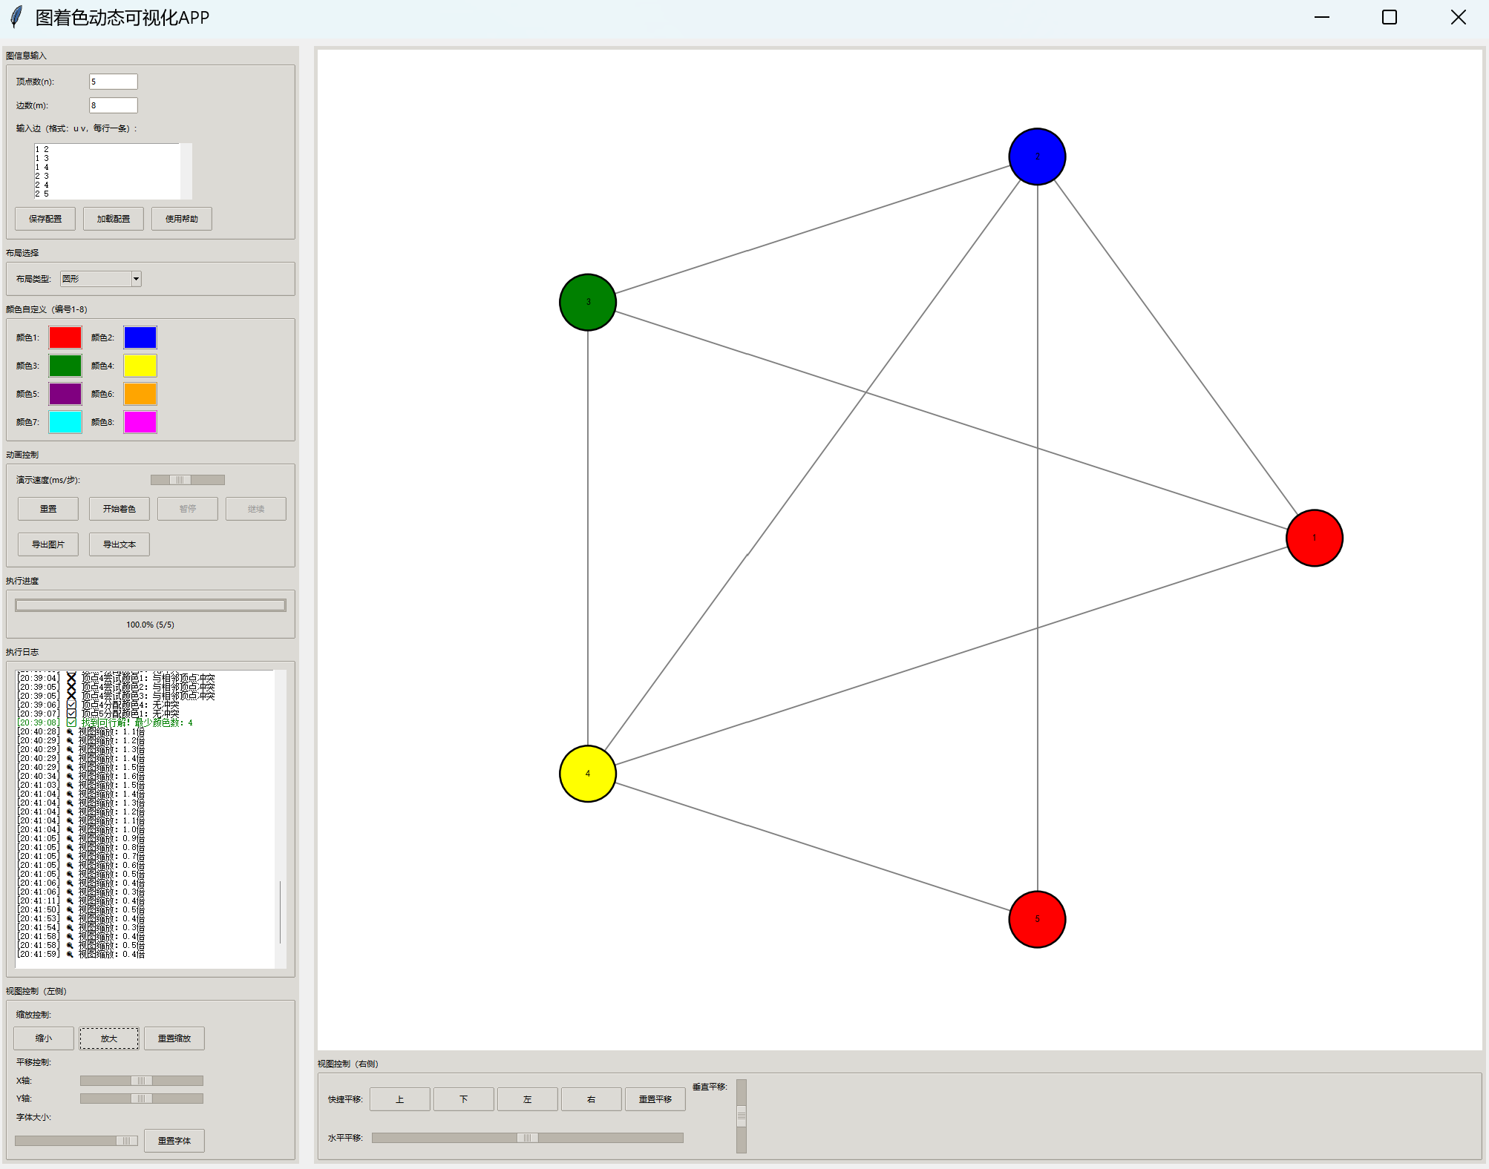Click the yellow graph node 4
Image resolution: width=1489 pixels, height=1169 pixels.
588,774
